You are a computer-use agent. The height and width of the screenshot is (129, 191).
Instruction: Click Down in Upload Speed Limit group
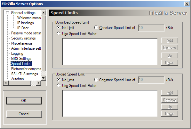[x=170, y=114]
